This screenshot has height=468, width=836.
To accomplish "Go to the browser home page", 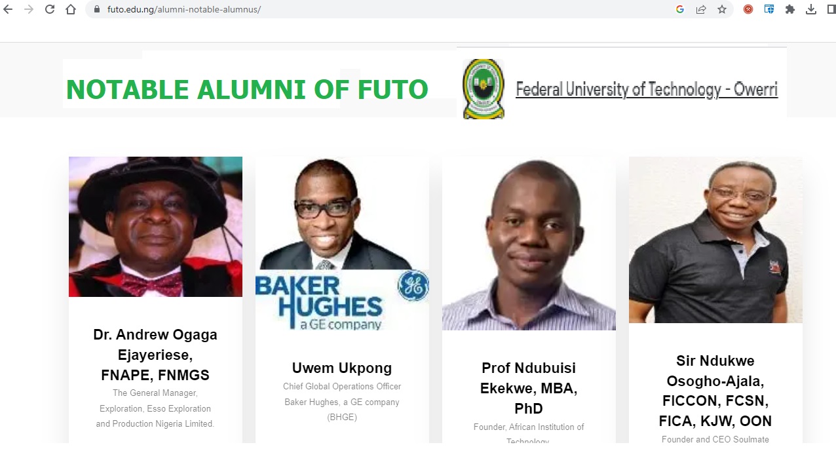I will coord(71,10).
